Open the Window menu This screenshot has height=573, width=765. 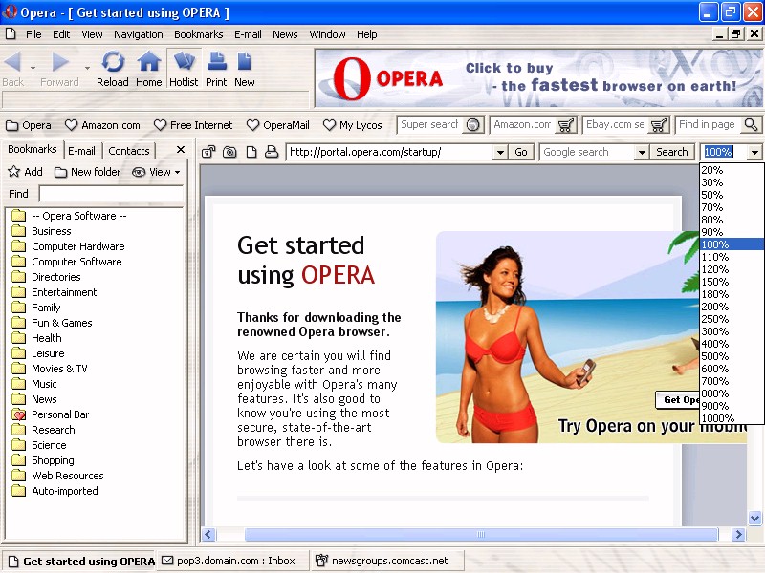[x=327, y=34]
